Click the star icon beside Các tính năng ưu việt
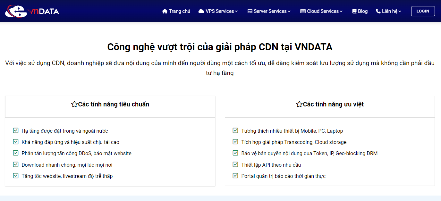This screenshot has width=441, height=201. pyautogui.click(x=299, y=104)
